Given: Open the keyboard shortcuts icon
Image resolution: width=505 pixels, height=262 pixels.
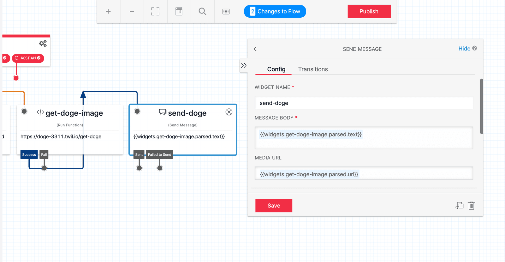Looking at the screenshot, I should [x=226, y=12].
